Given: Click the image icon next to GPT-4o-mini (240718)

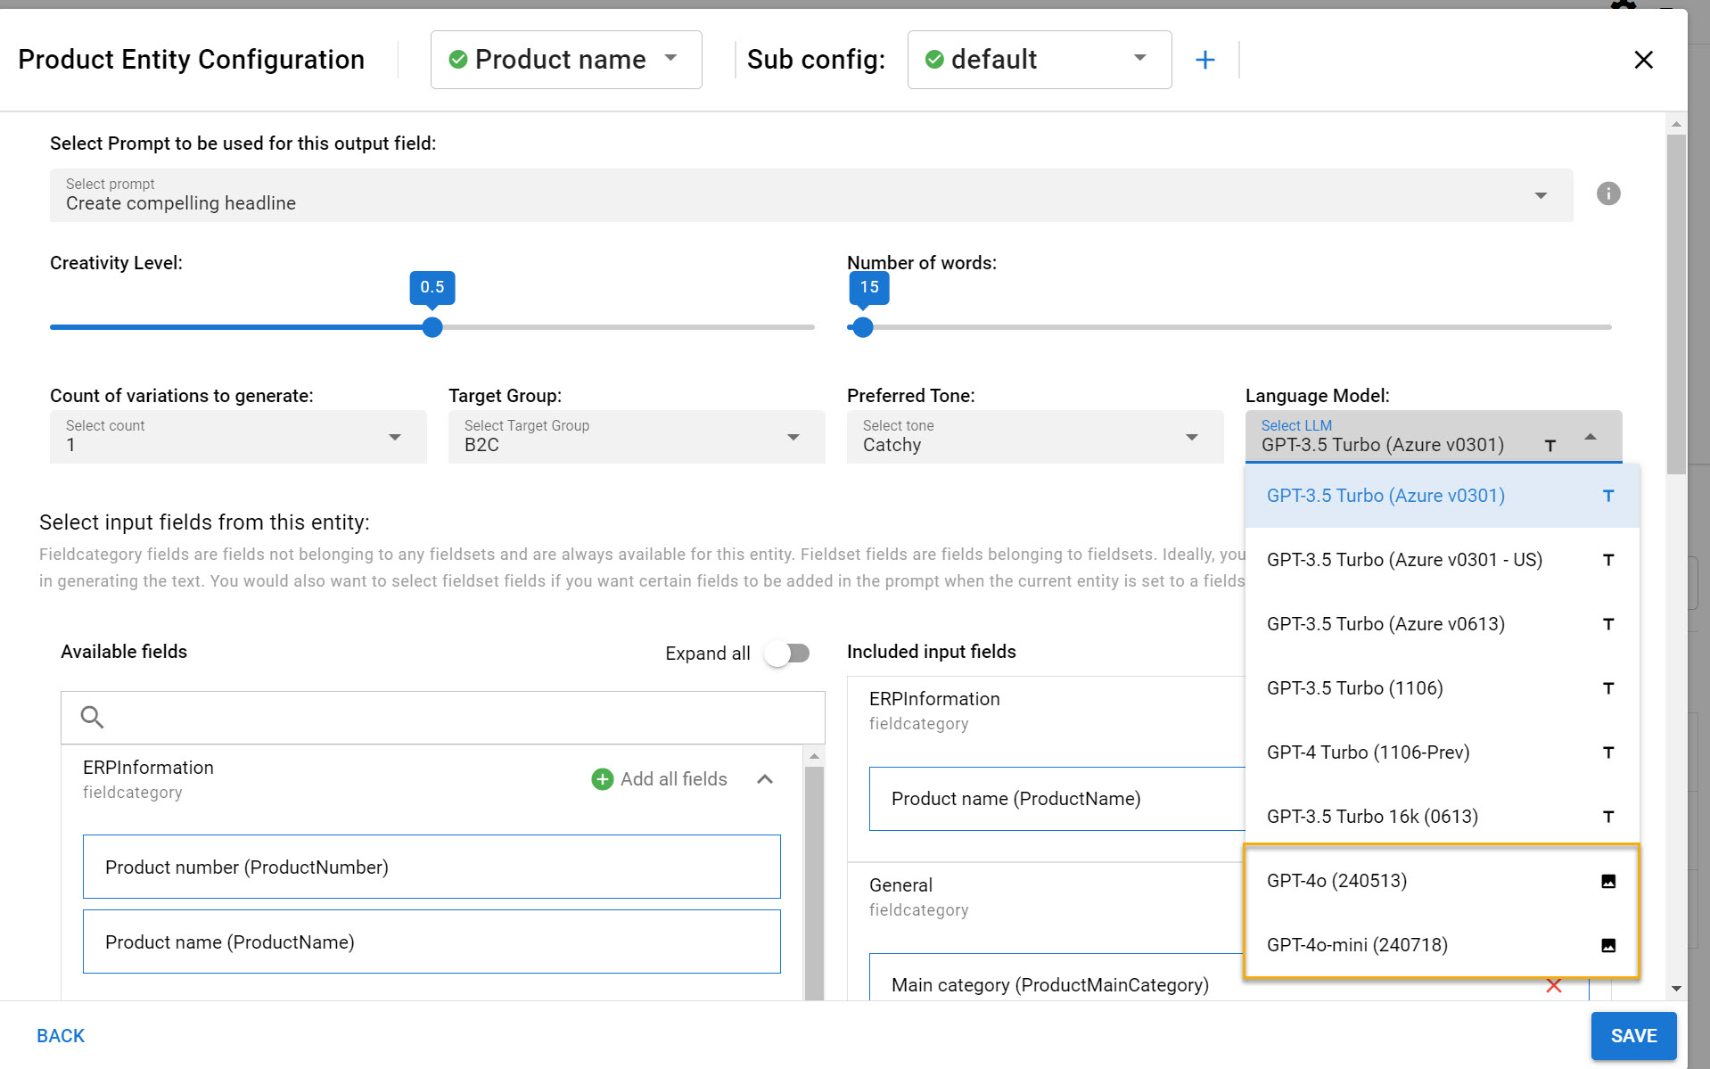Looking at the screenshot, I should click(x=1607, y=945).
